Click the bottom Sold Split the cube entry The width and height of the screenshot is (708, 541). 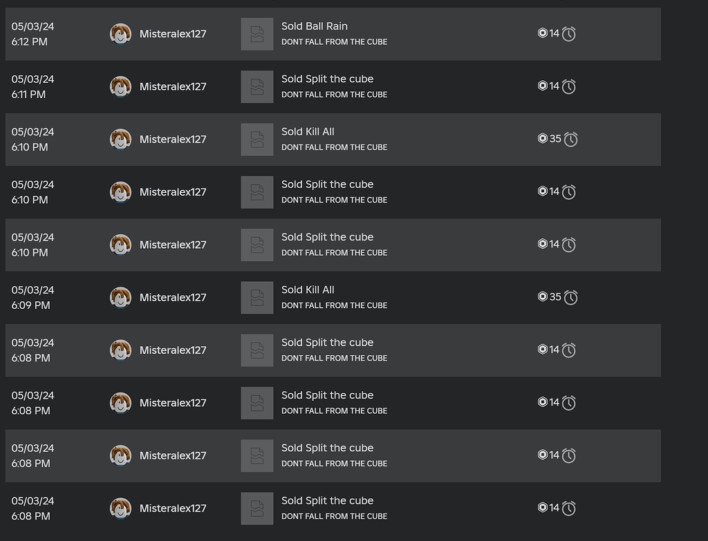[327, 500]
